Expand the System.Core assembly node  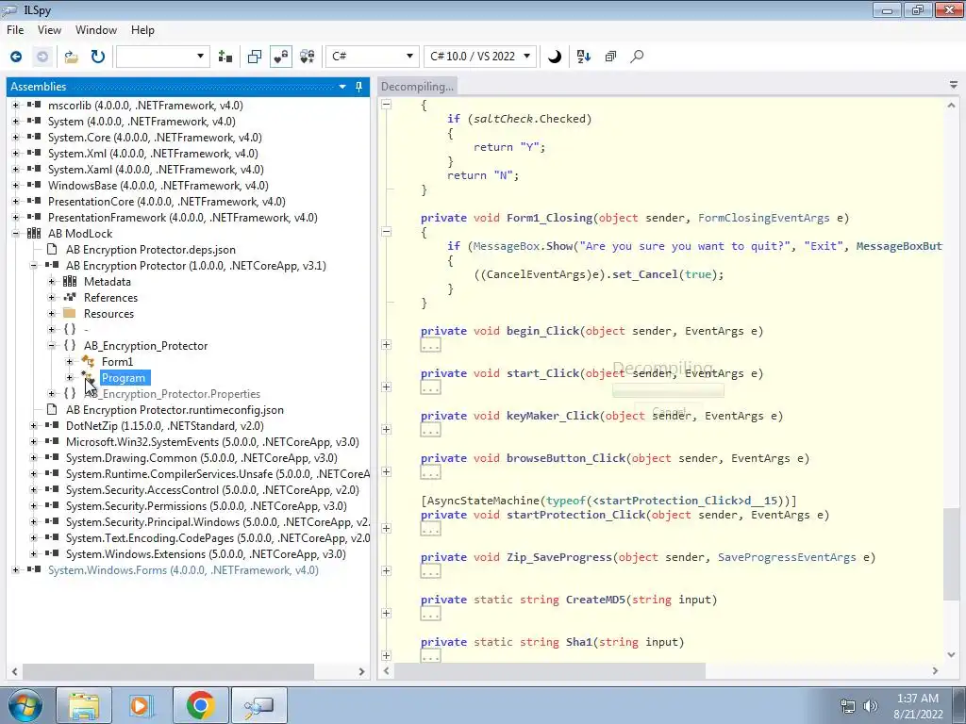15,138
